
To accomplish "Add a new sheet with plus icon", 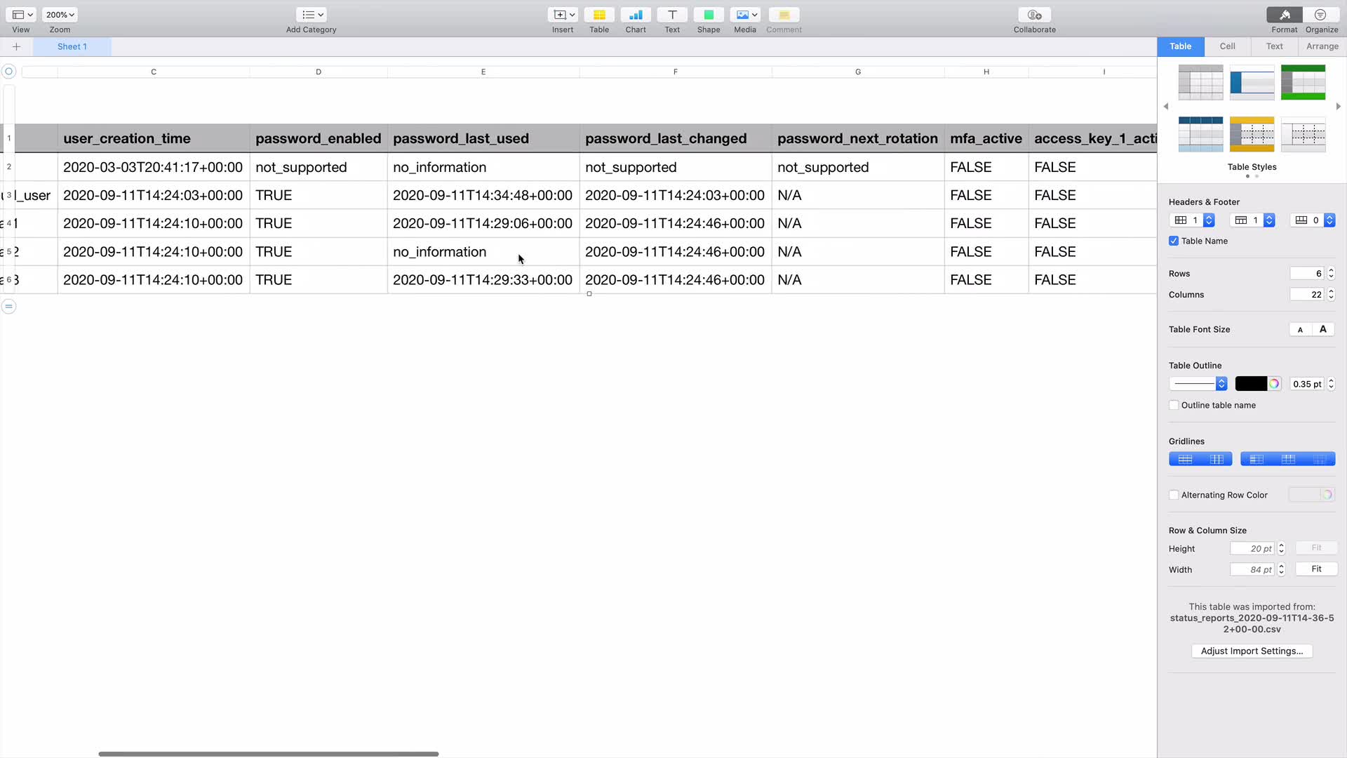I will coord(16,47).
